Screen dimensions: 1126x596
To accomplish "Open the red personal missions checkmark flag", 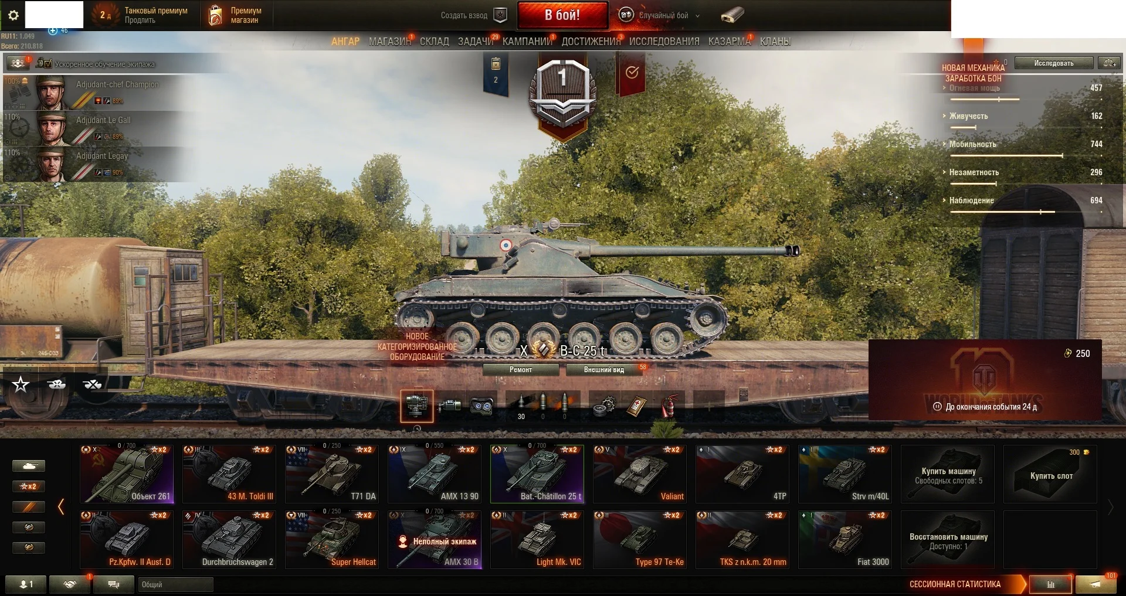I will point(631,73).
